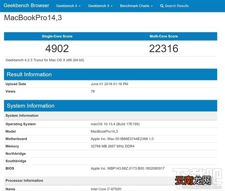The height and width of the screenshot is (191, 225).
Task: Click the Multi-Core Score header
Action: click(163, 36)
